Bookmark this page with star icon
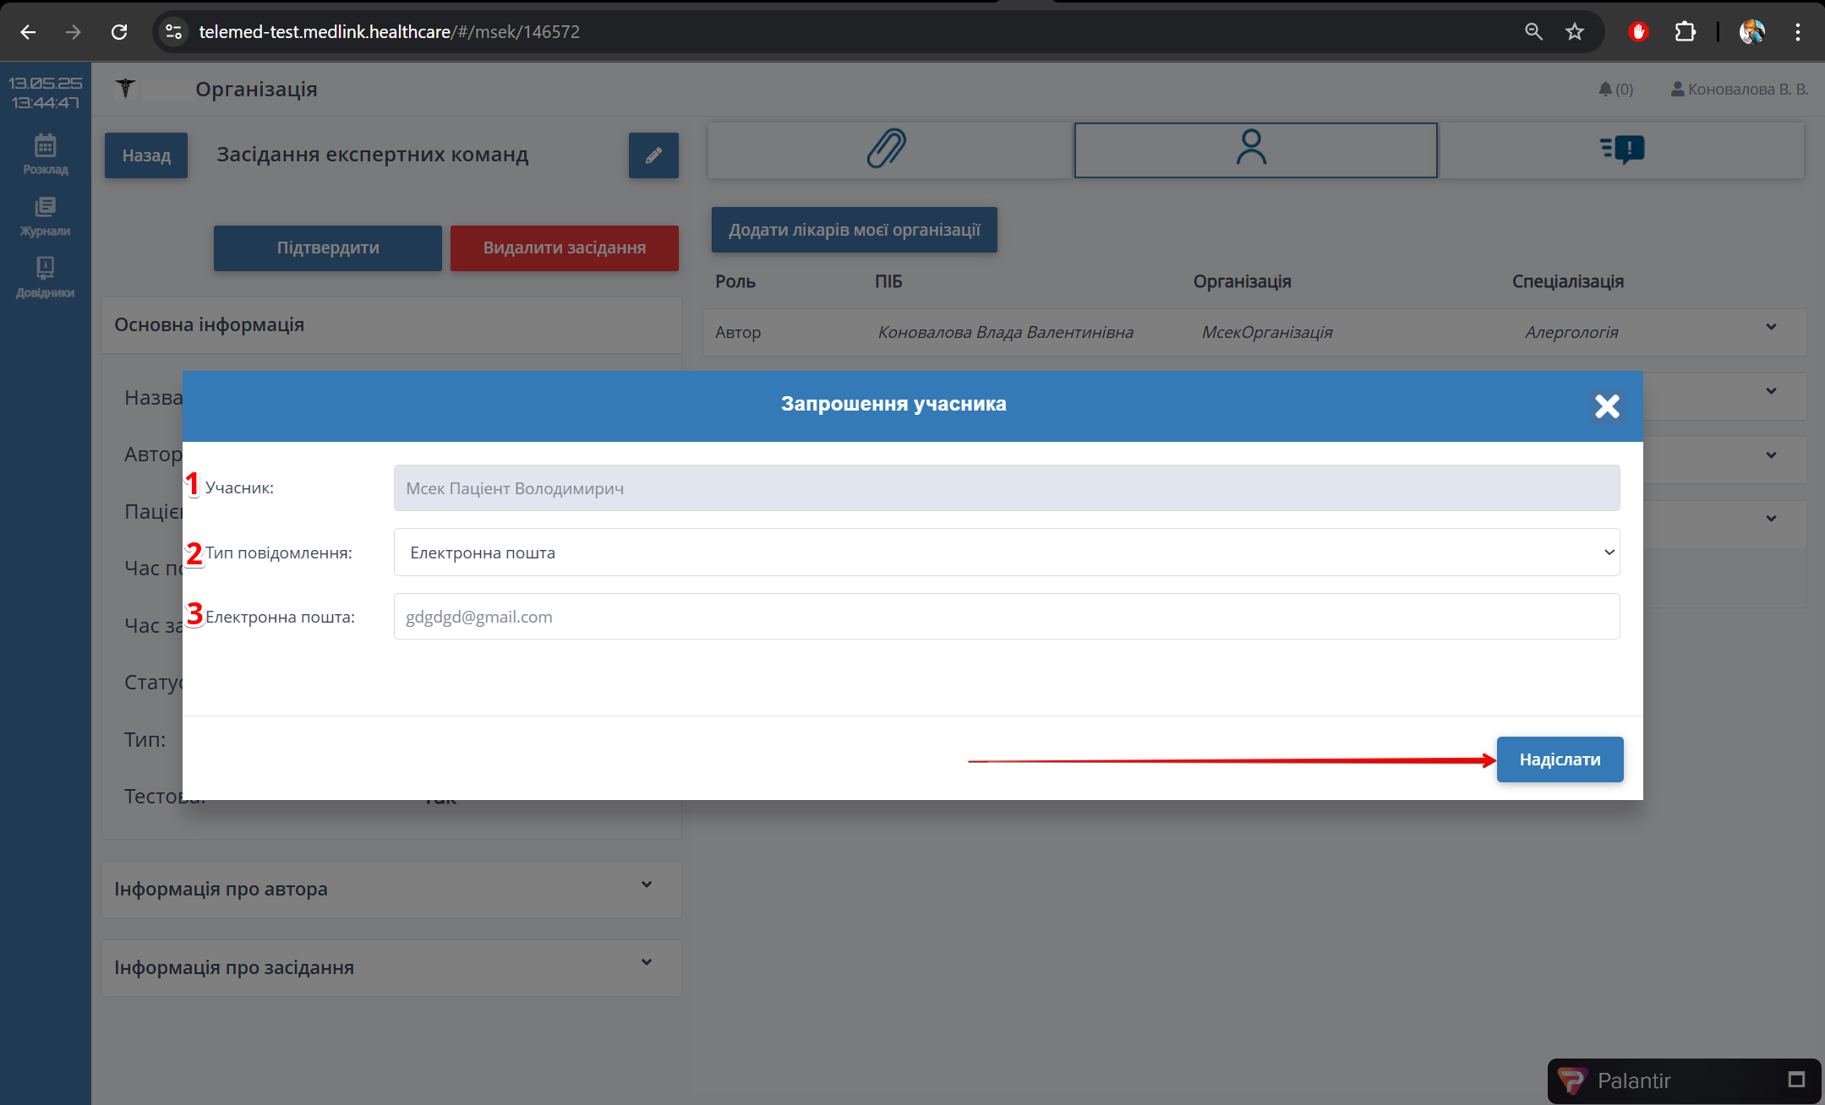This screenshot has width=1825, height=1105. (1574, 32)
